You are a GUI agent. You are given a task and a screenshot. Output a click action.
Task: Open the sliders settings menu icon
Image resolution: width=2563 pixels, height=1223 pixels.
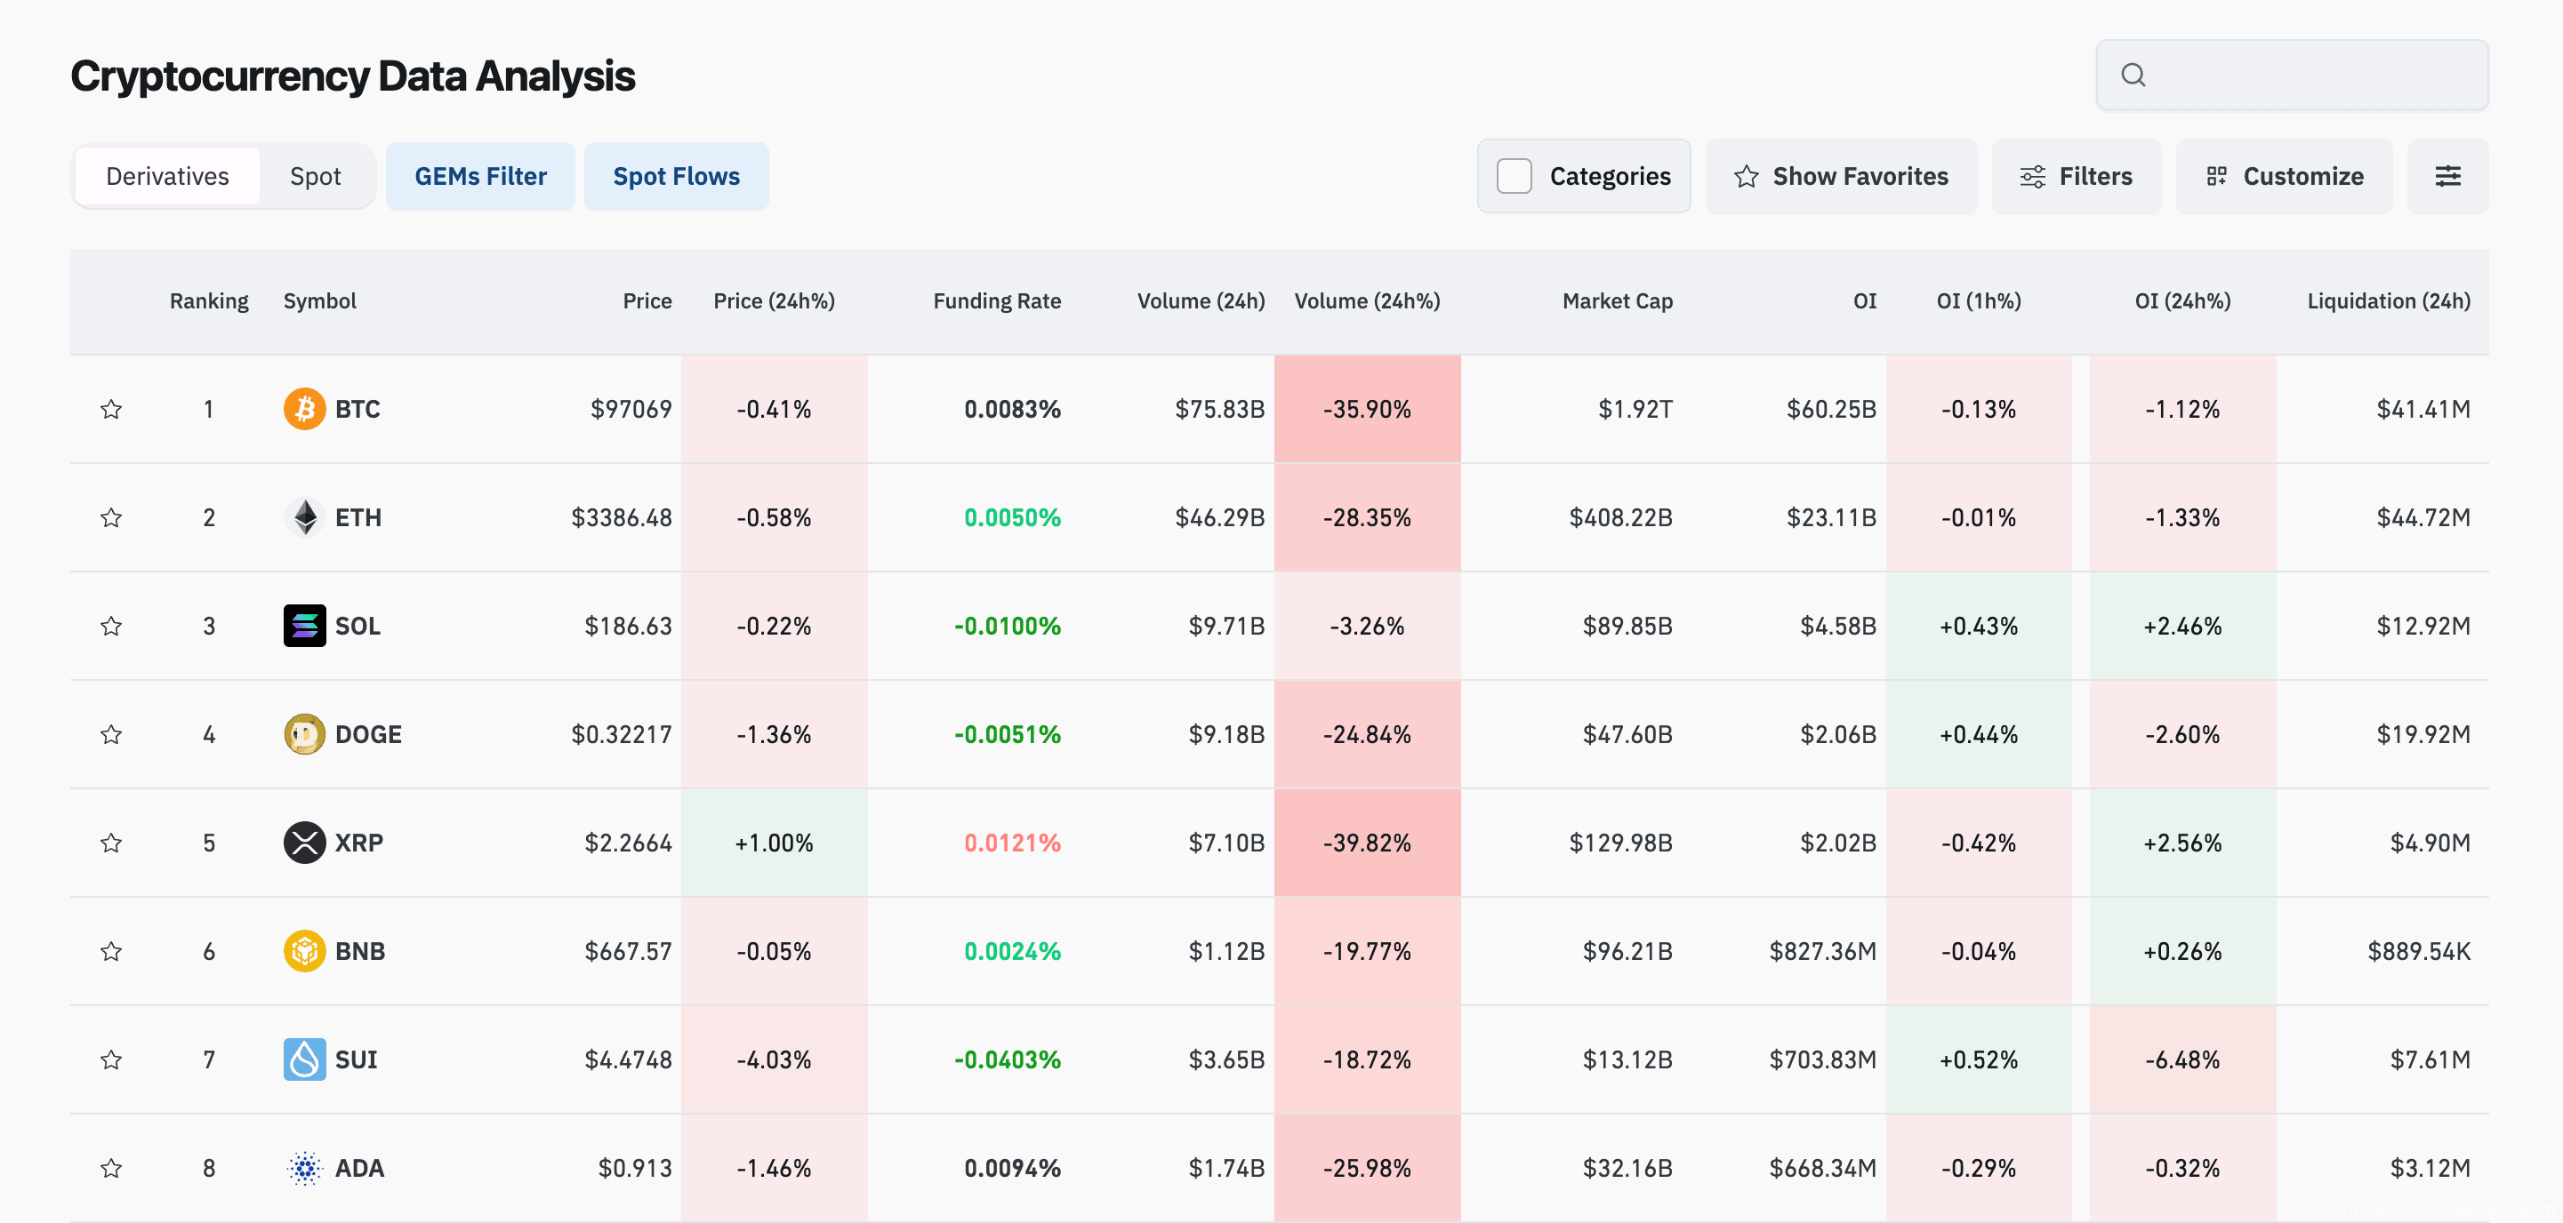[x=2446, y=176]
